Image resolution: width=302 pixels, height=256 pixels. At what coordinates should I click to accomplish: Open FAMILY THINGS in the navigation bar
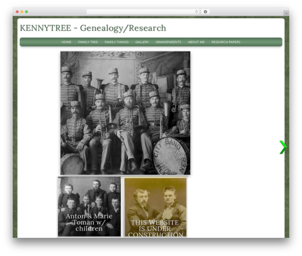coord(117,42)
